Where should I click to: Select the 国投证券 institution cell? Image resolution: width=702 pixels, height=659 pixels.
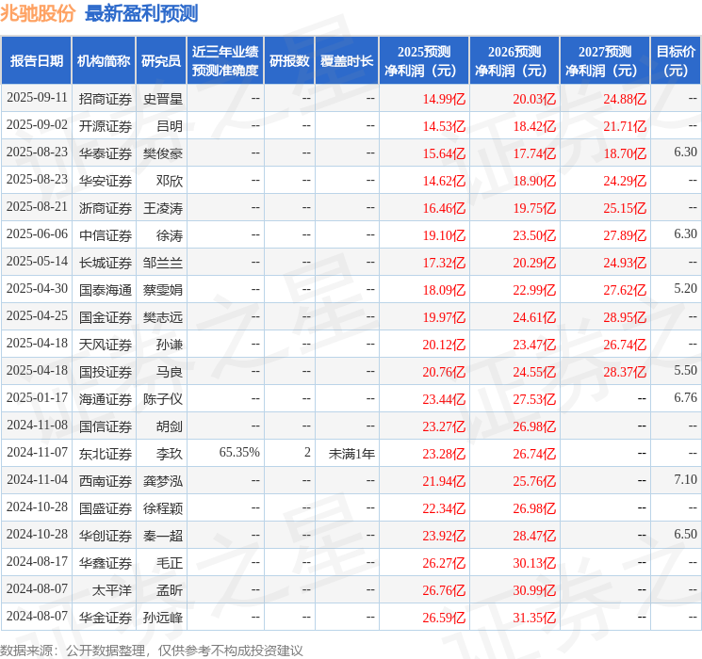[x=106, y=372]
